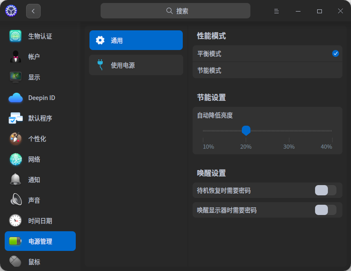Click the 搜索 search field
This screenshot has width=351, height=271.
coord(175,10)
